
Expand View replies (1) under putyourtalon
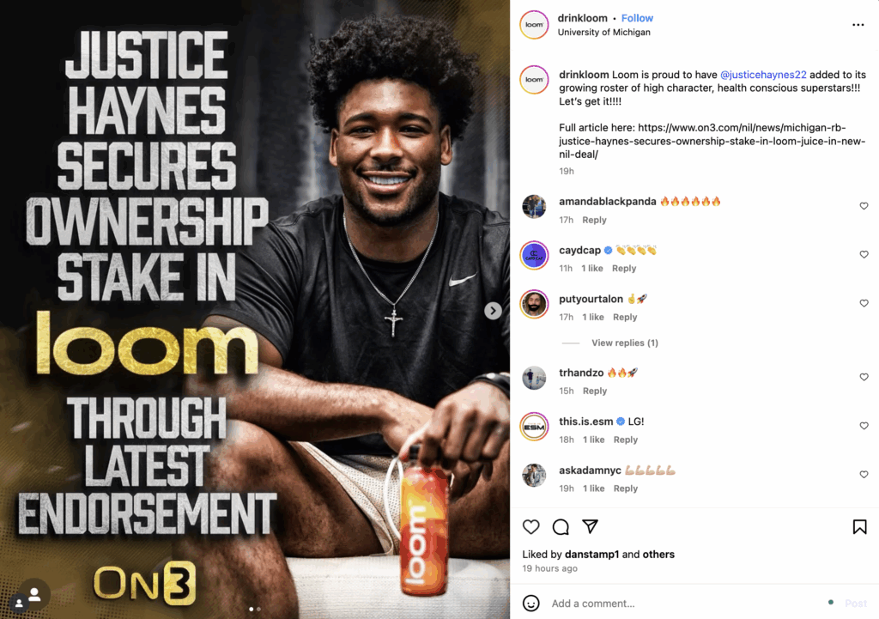tap(625, 343)
